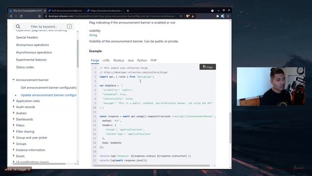Close the Jira Cloud platform tab
The height and width of the screenshot is (176, 312).
tap(45, 11)
